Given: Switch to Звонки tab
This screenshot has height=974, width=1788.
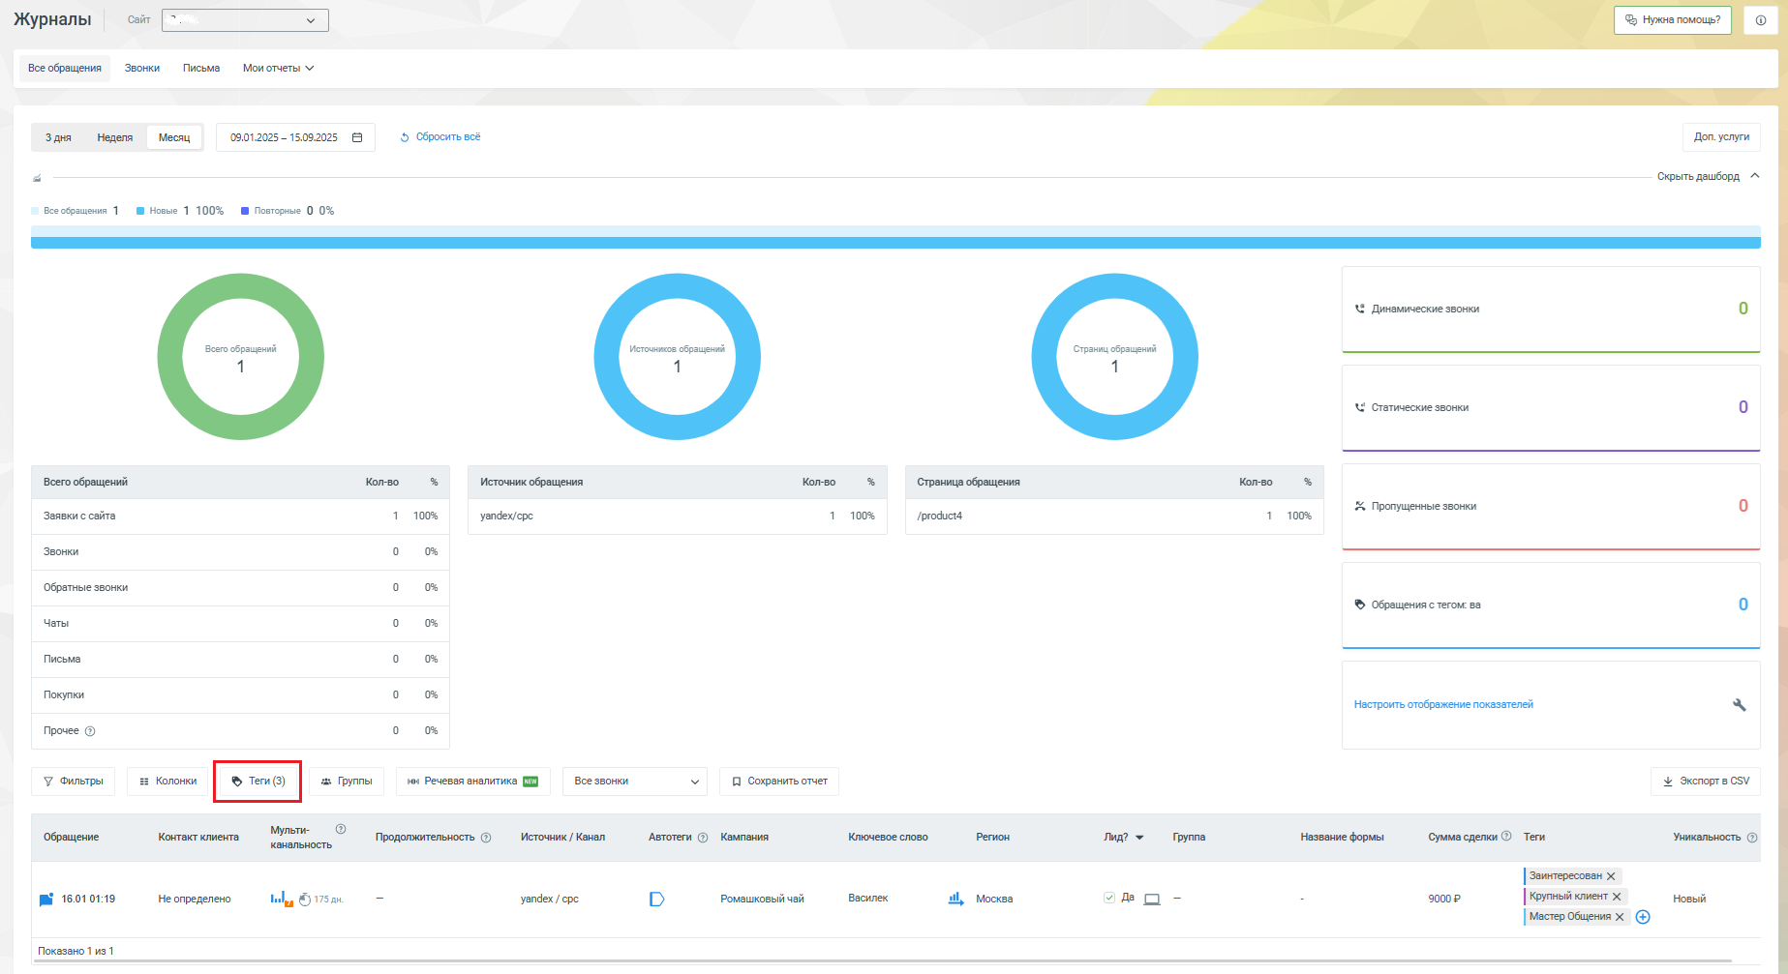Looking at the screenshot, I should pyautogui.click(x=142, y=69).
